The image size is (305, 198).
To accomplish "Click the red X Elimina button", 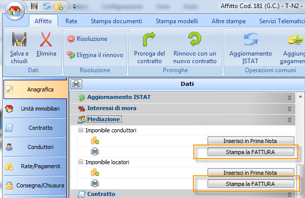I will [46, 44].
